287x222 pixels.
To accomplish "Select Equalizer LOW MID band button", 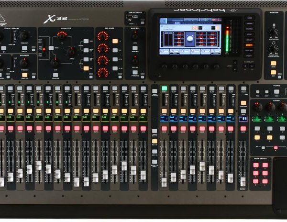I will tap(86, 59).
